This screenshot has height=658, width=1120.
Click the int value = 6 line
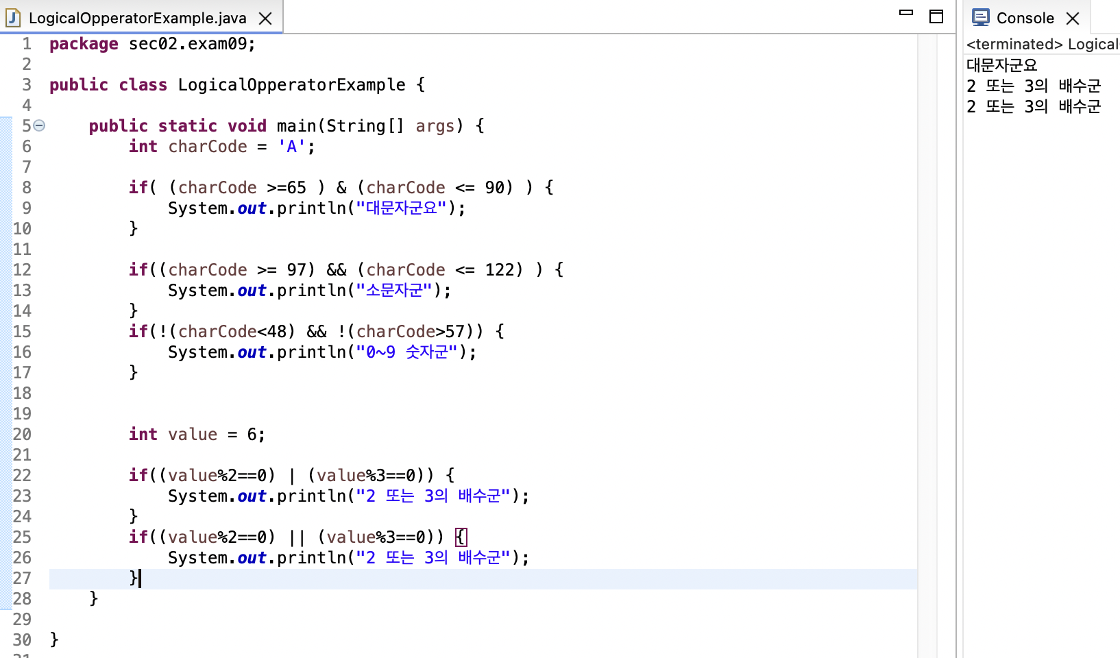[197, 435]
